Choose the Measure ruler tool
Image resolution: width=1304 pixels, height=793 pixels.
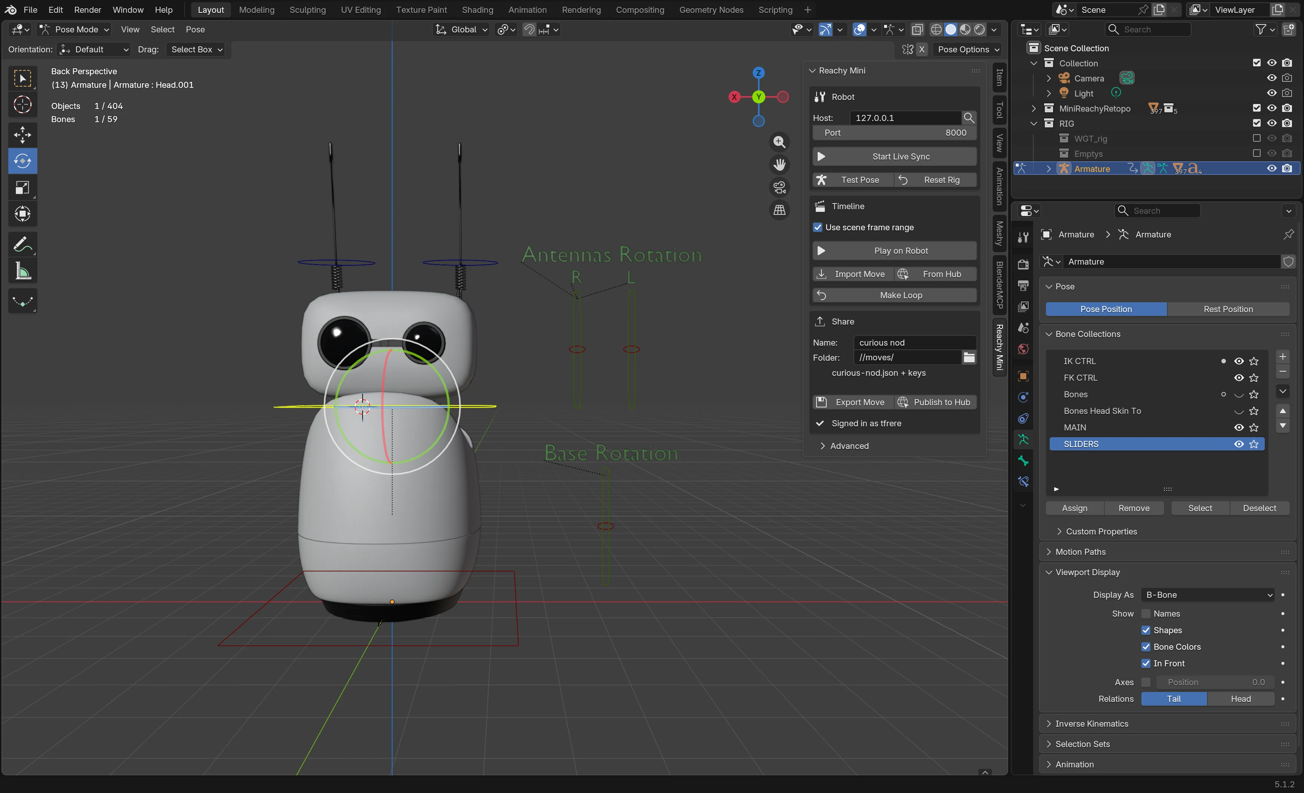coord(22,271)
